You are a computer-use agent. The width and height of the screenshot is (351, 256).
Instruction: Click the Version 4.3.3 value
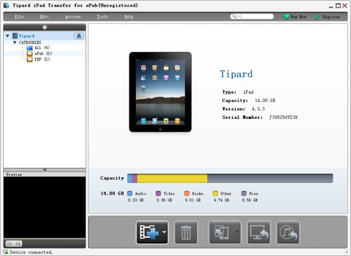tap(258, 109)
